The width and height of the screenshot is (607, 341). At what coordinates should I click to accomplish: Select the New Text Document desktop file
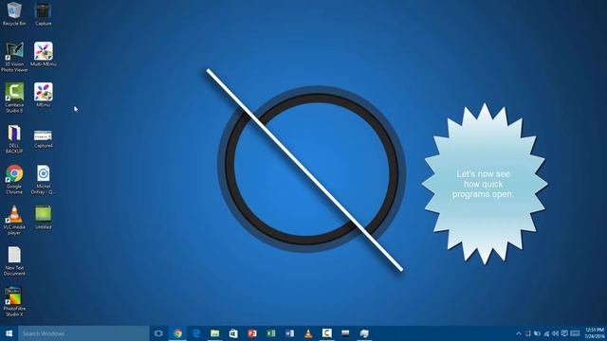(x=14, y=261)
